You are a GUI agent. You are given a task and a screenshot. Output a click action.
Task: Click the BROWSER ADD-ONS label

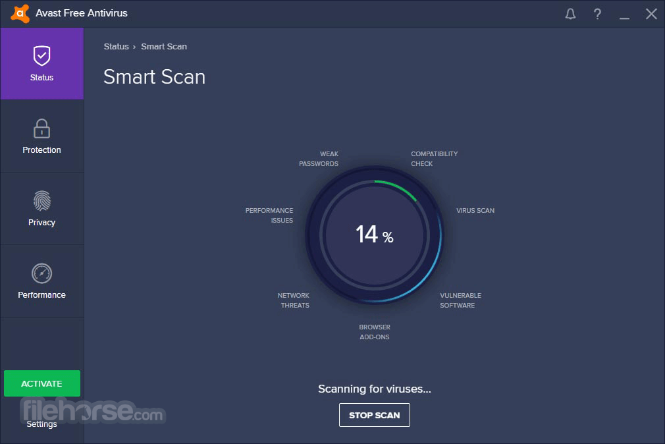[x=375, y=332]
